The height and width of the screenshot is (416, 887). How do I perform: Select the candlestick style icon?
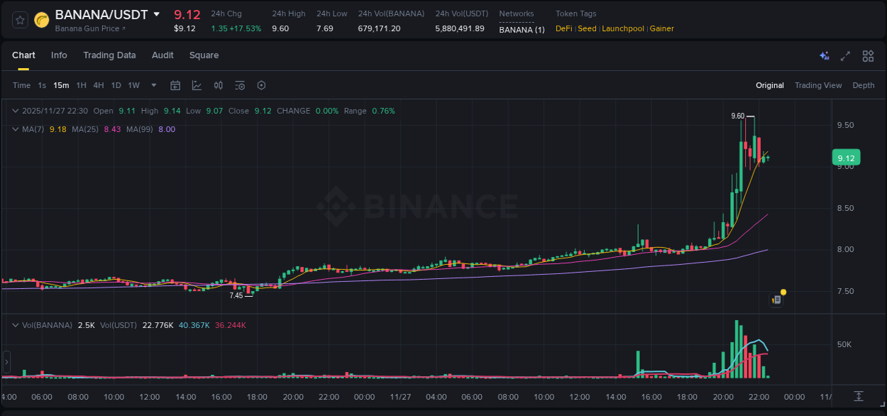tap(218, 85)
